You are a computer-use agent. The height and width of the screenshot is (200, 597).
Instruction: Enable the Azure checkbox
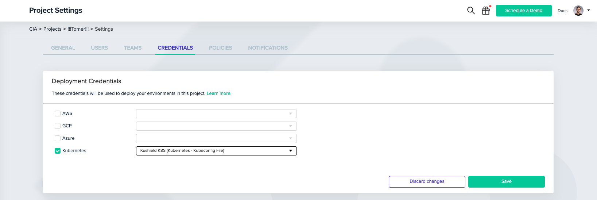click(58, 138)
